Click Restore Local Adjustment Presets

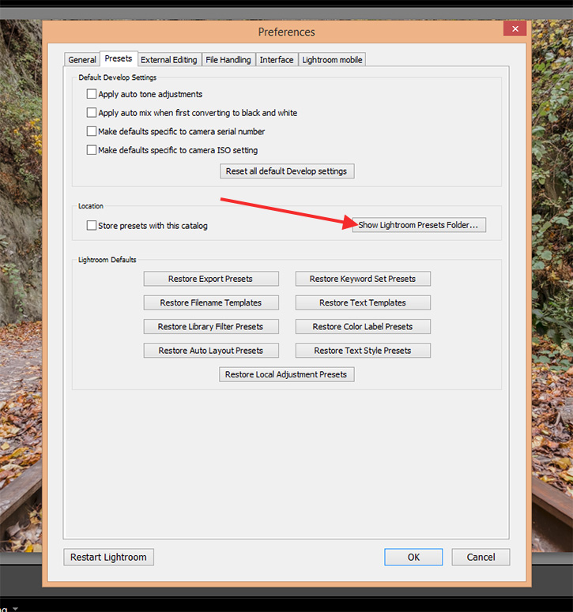287,374
